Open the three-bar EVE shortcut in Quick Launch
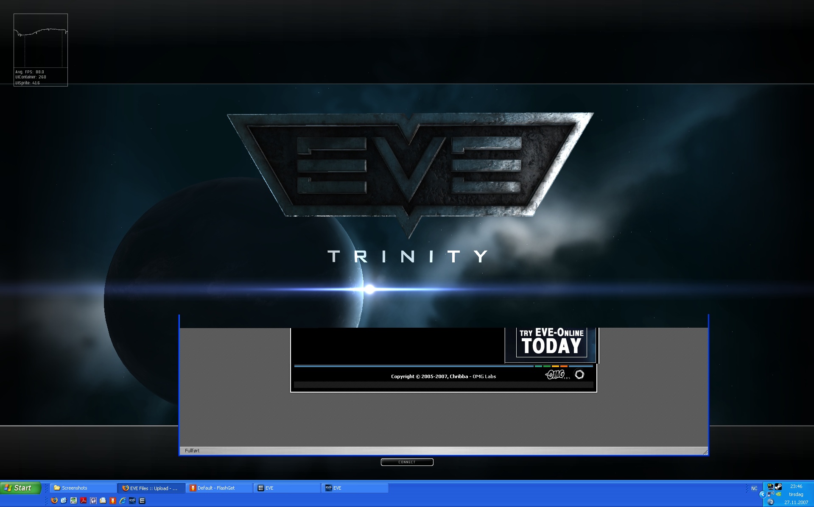Image resolution: width=814 pixels, height=507 pixels. pyautogui.click(x=142, y=501)
